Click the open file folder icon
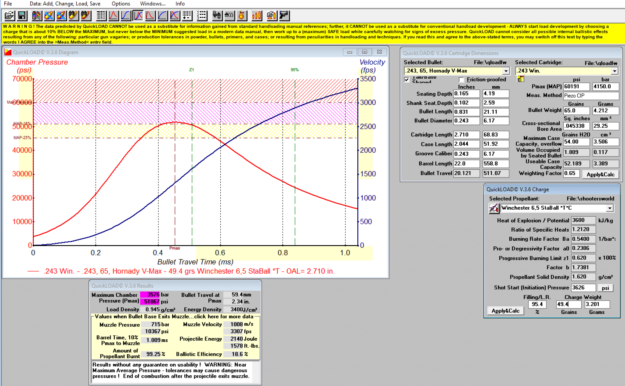Screen dimensions: 625x386 9,15
